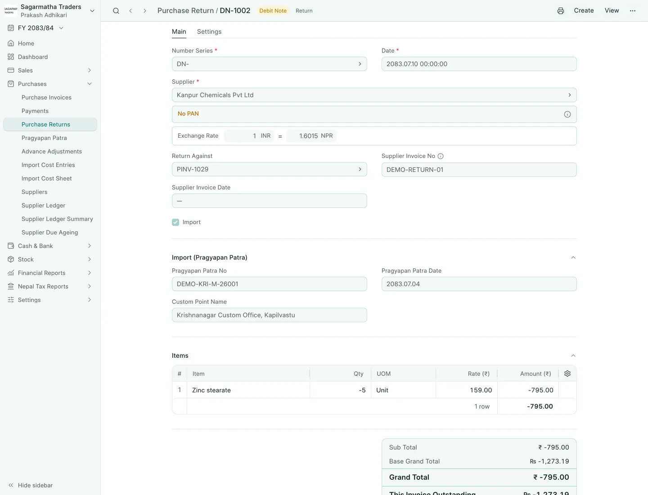Viewport: 648px width, 495px height.
Task: Open the Number Series DN- dropdown
Action: (x=269, y=64)
